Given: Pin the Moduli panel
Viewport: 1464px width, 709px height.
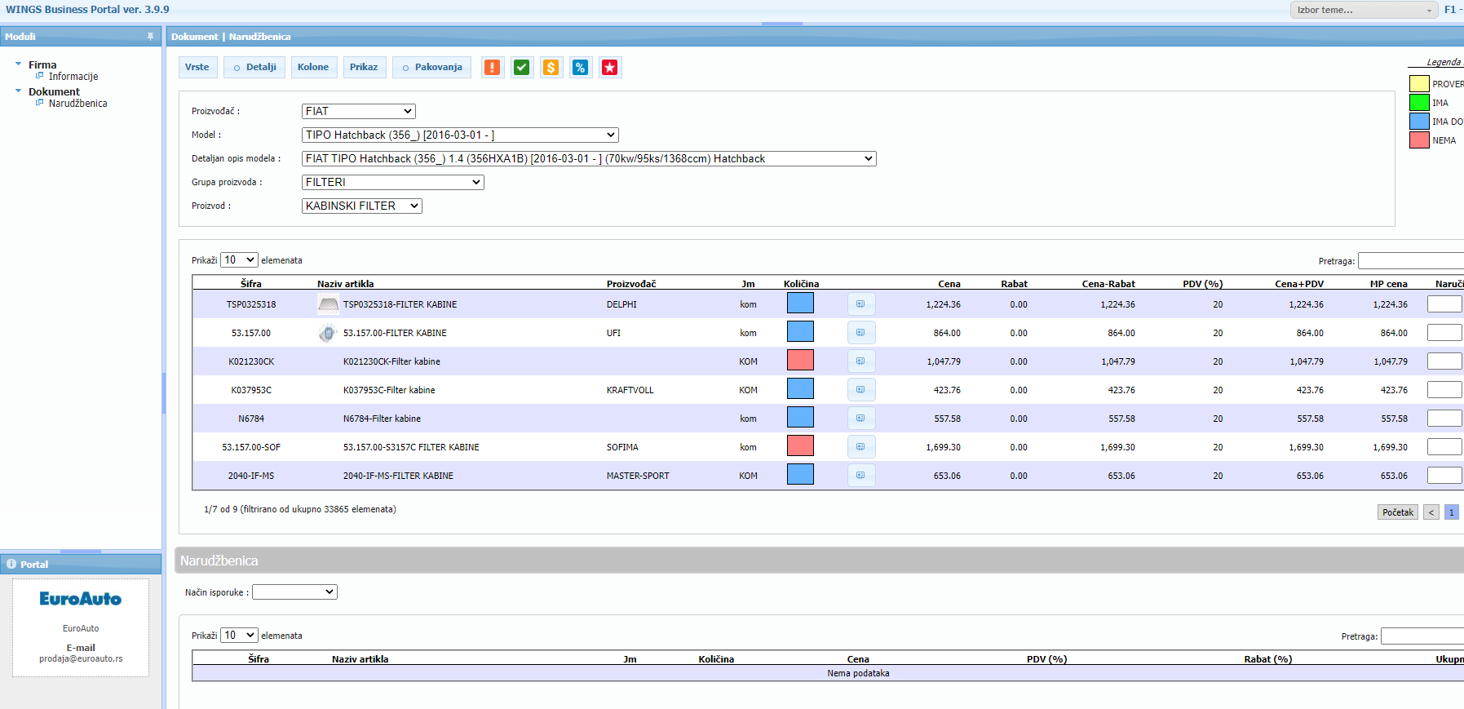Looking at the screenshot, I should coord(150,37).
